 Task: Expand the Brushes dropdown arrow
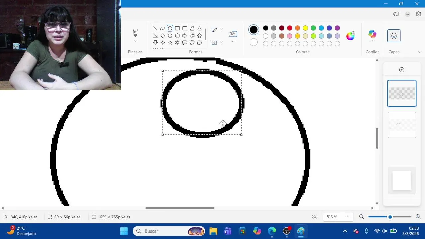pos(135,41)
